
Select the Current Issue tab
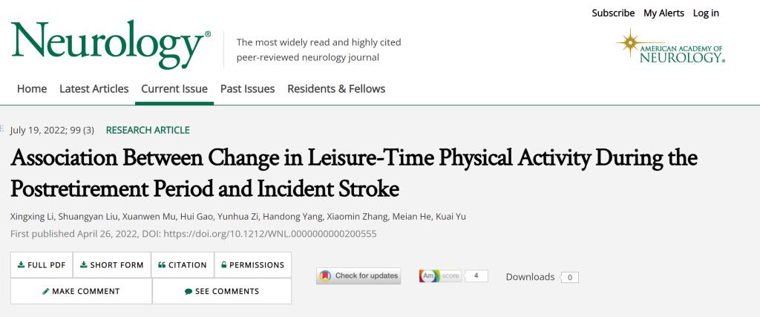[x=174, y=89]
